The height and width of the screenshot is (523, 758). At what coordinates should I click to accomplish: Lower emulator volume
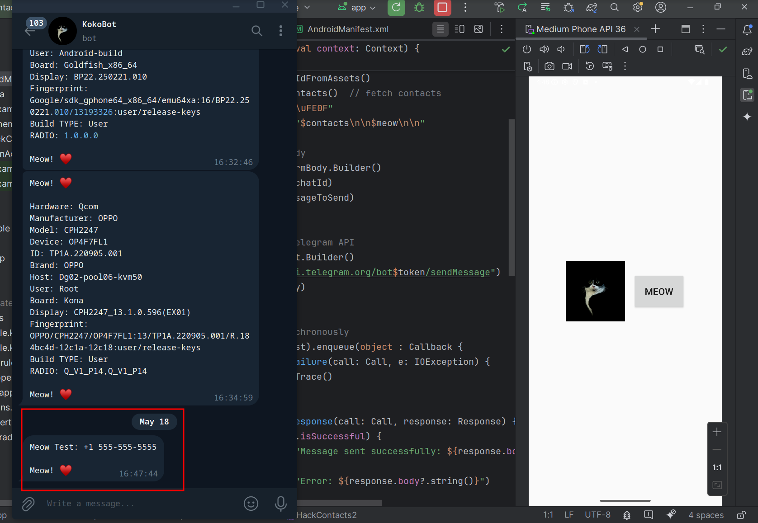[x=561, y=49]
